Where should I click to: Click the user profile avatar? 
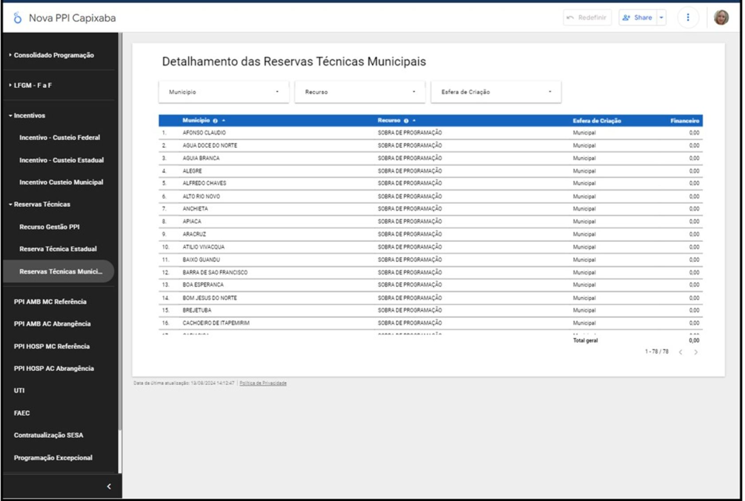[721, 17]
